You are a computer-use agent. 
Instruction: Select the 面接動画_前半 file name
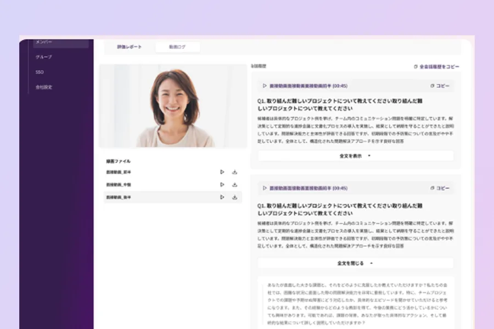coord(119,172)
